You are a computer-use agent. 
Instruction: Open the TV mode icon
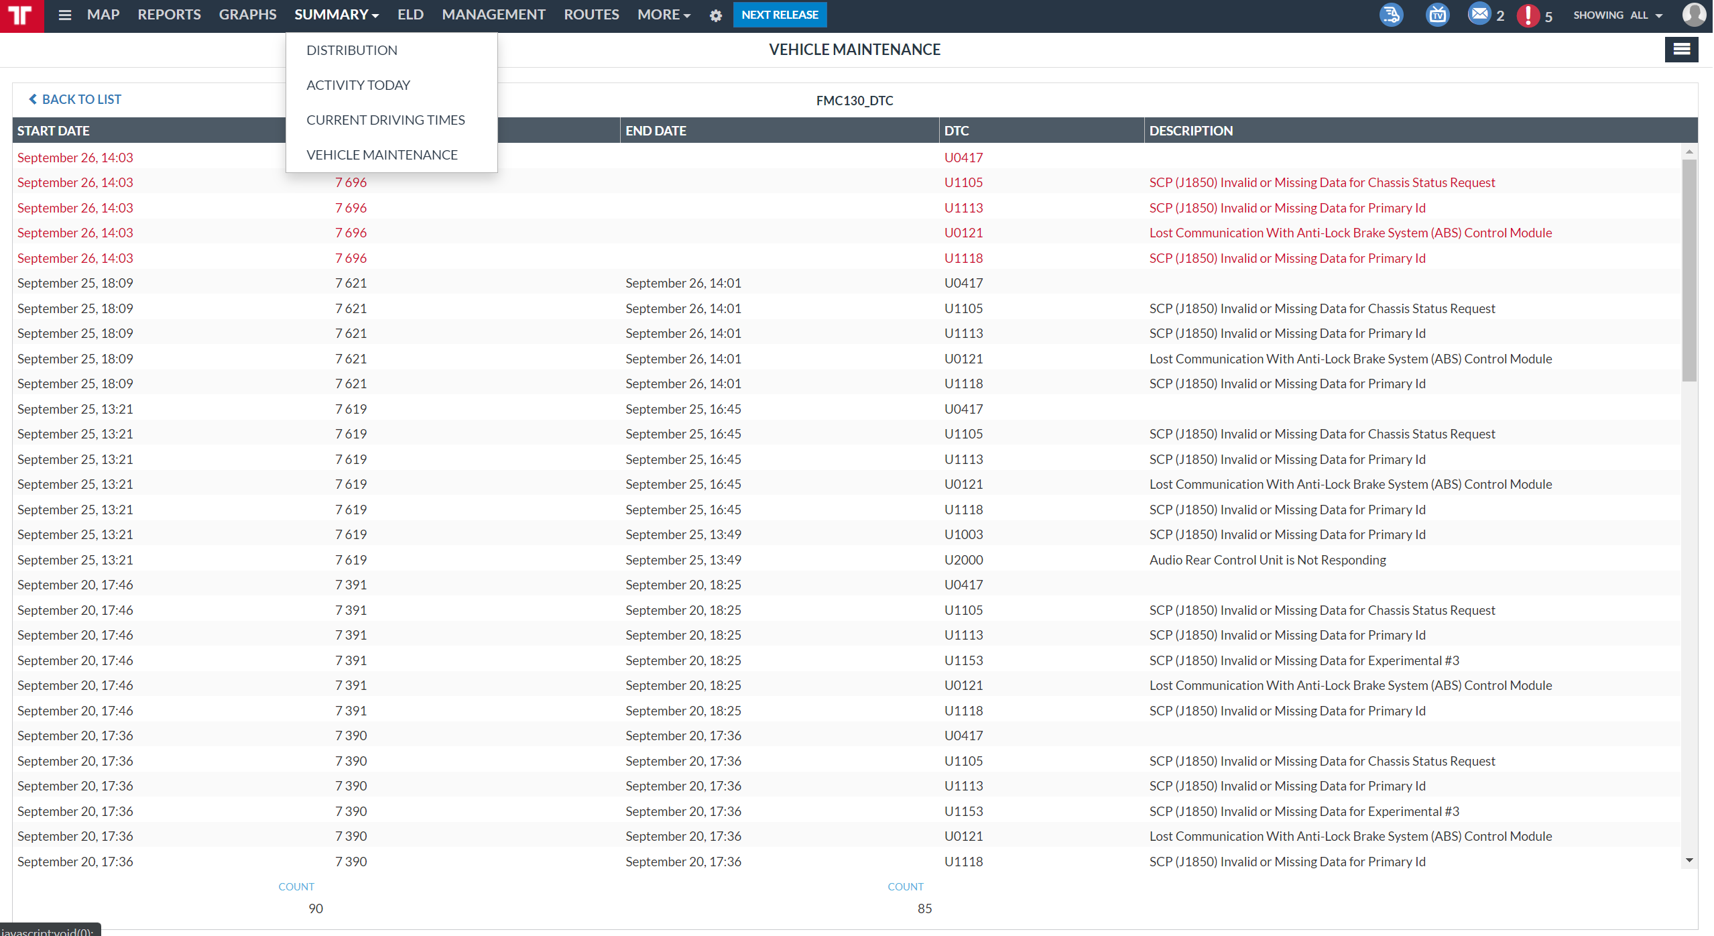click(1438, 14)
